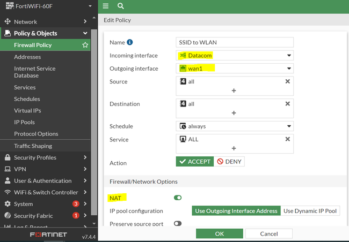This screenshot has height=242, width=349.
Task: Open the Services menu item
Action: click(45, 87)
